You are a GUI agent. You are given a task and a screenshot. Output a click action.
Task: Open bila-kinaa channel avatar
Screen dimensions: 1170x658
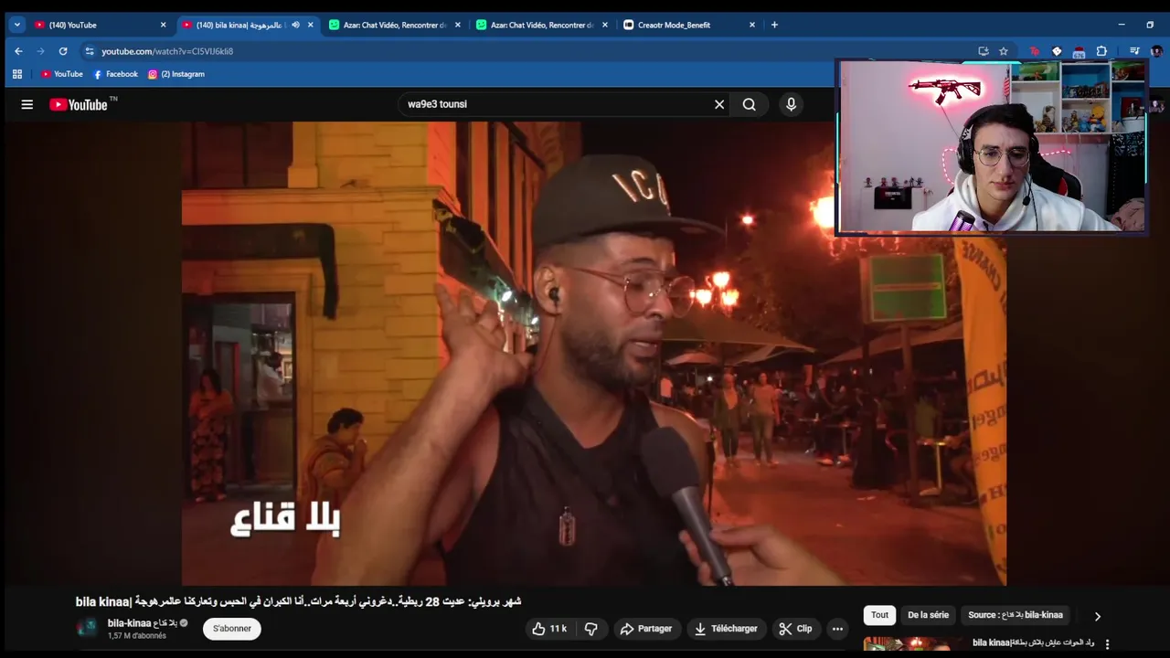[x=88, y=628]
